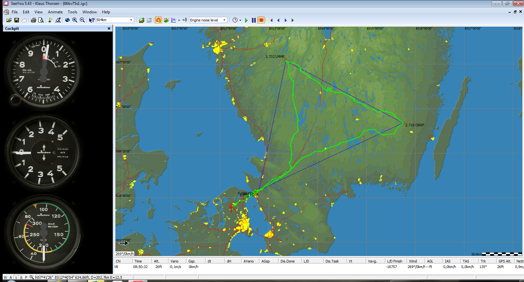Toggle the W status bar button
The width and height of the screenshot is (524, 282).
point(5,277)
